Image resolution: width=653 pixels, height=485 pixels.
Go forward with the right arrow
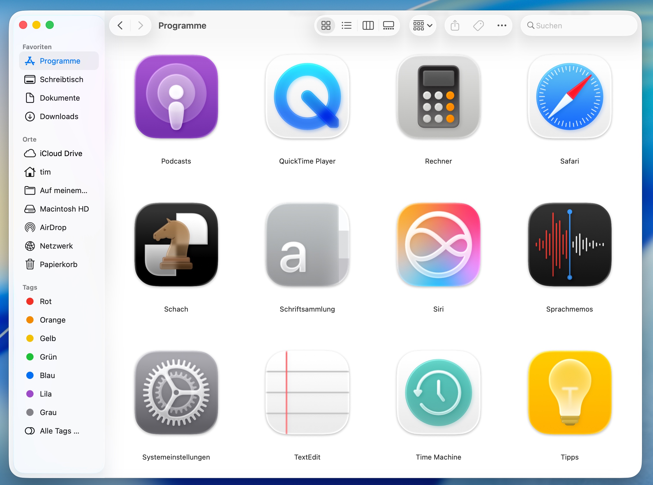point(141,25)
